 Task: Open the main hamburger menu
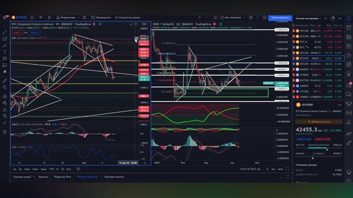(x=5, y=17)
